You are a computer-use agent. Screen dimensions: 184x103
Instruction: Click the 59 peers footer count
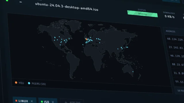[x=181, y=91]
